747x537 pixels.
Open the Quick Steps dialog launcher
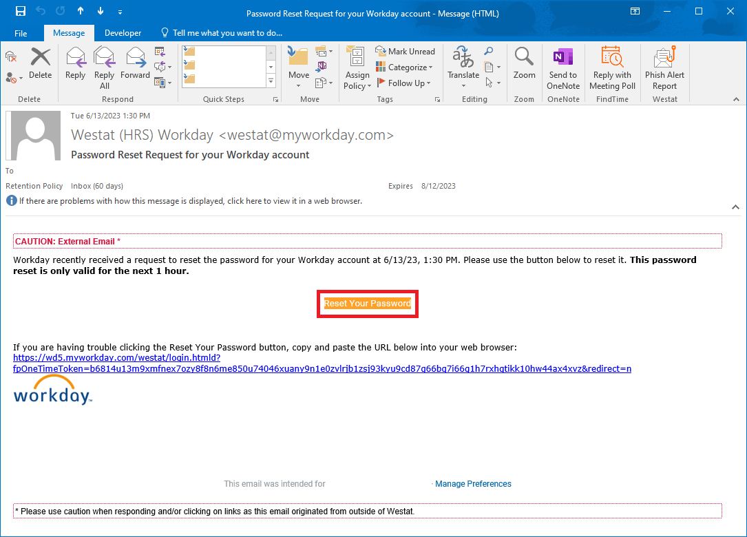275,100
